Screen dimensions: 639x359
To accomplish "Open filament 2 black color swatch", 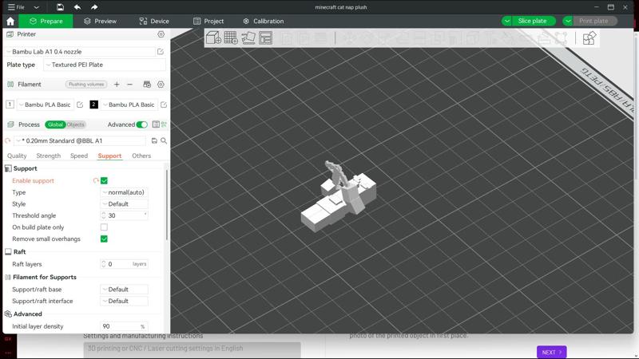I will (x=93, y=105).
